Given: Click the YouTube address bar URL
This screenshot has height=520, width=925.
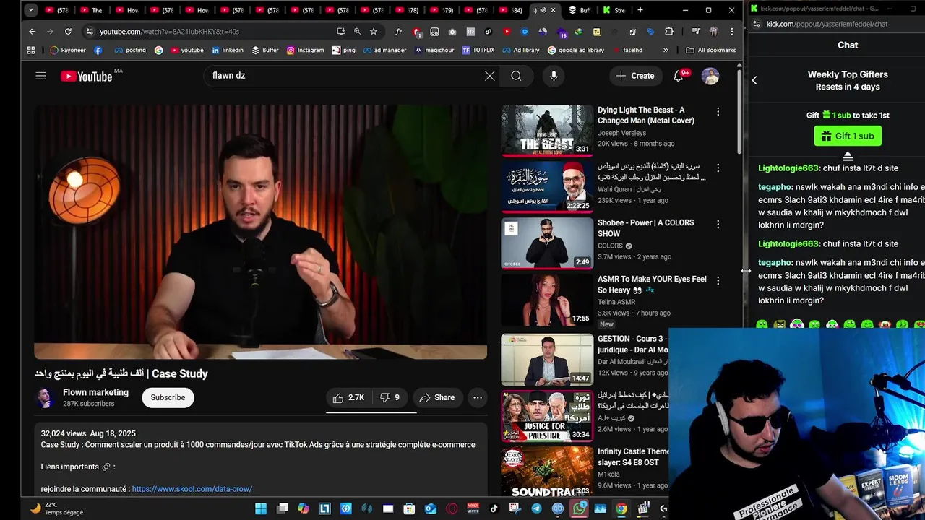Looking at the screenshot, I should (169, 32).
